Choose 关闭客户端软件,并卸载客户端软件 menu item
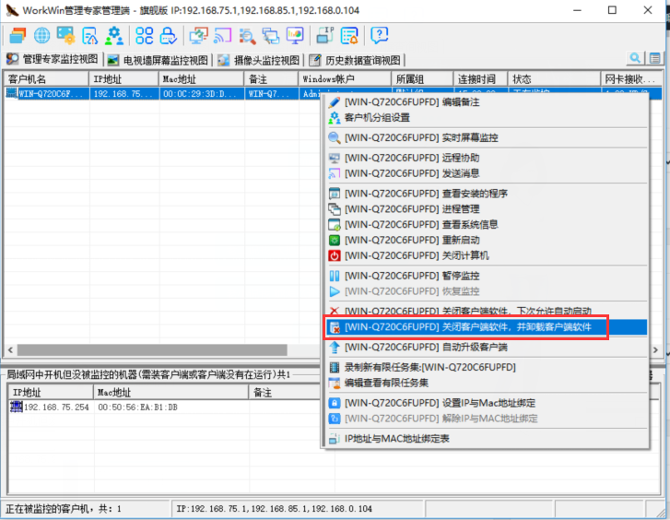The width and height of the screenshot is (670, 520). coord(486,327)
